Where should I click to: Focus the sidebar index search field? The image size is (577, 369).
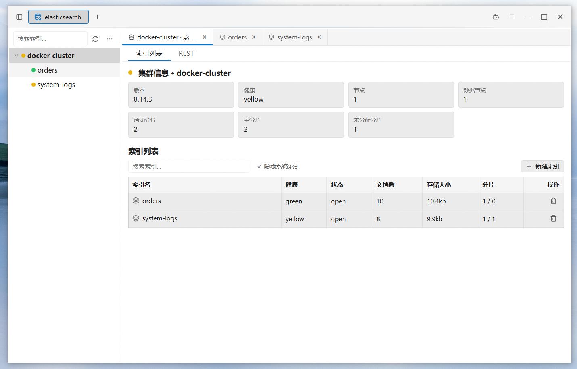(x=50, y=39)
